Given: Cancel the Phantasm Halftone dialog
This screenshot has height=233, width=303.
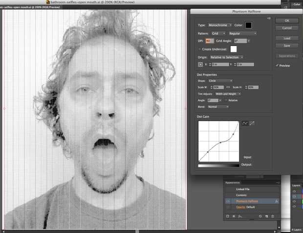Looking at the screenshot, I should (287, 28).
